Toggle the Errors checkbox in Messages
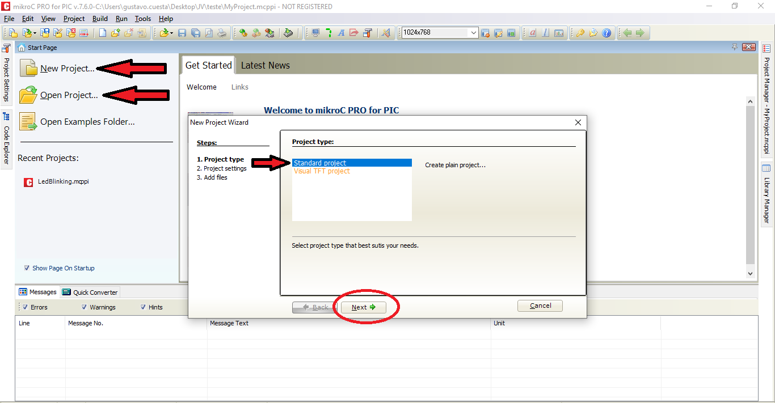The image size is (775, 403). [x=25, y=307]
